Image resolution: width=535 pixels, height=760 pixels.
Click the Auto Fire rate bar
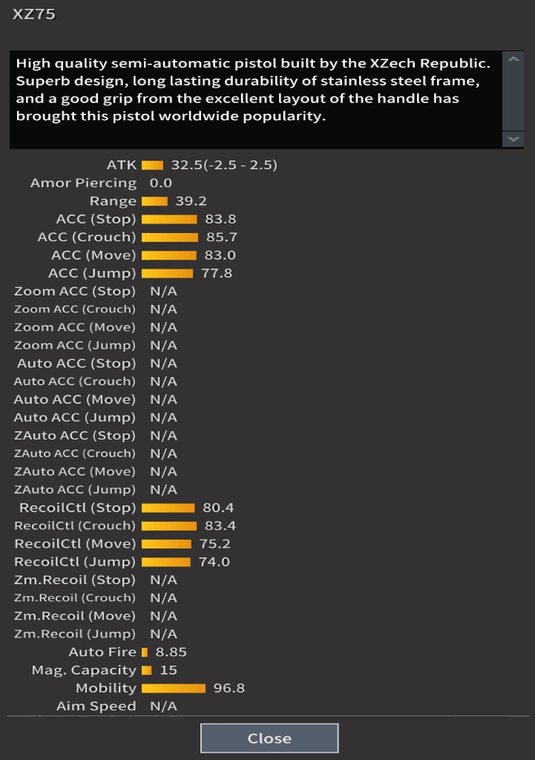click(x=145, y=652)
